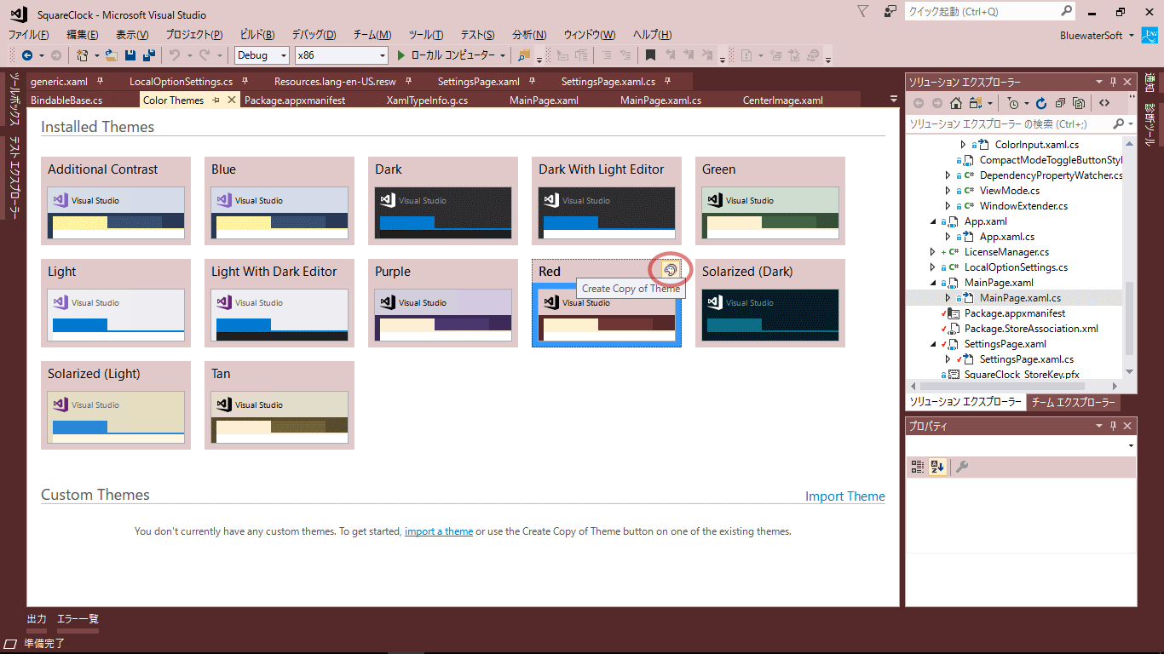Click the Create Copy of Theme button
Viewport: 1164px width, 654px height.
(x=671, y=269)
